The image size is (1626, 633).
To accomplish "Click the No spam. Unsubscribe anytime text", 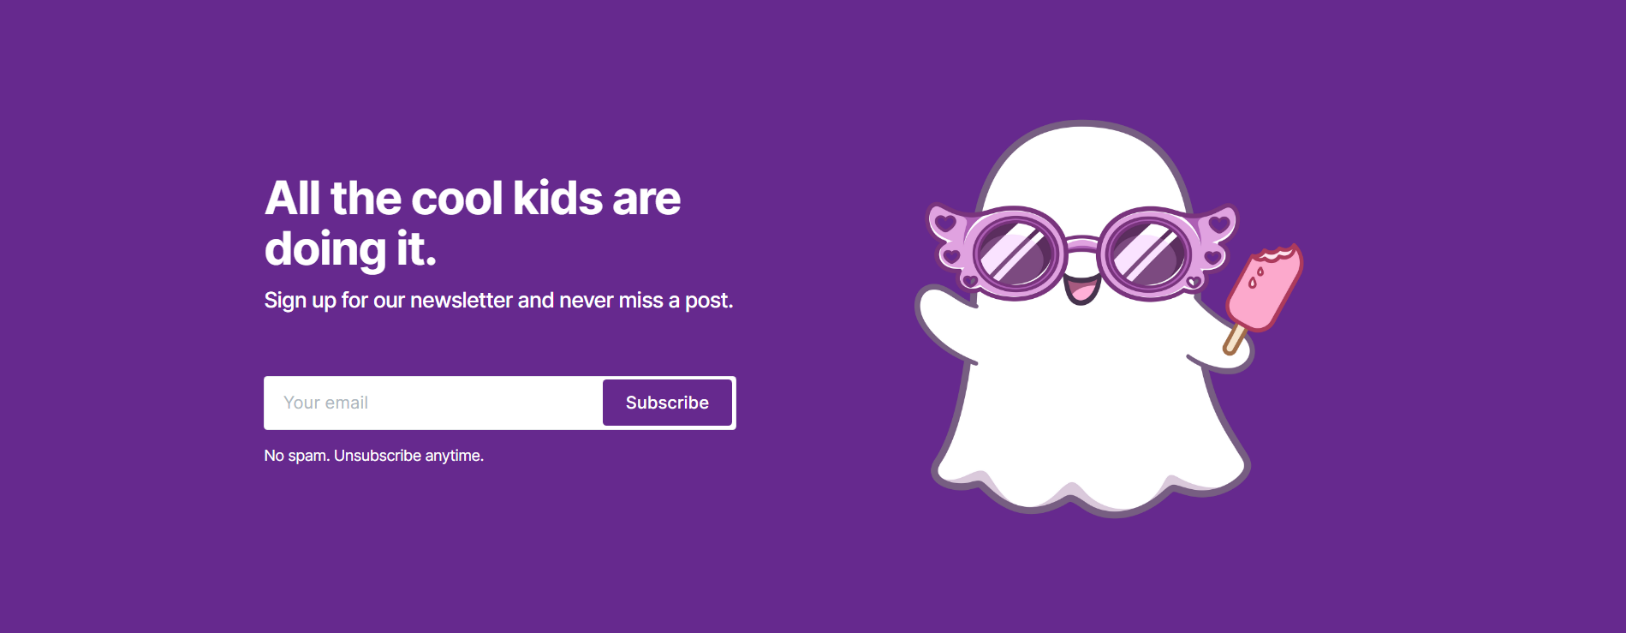I will tap(373, 456).
